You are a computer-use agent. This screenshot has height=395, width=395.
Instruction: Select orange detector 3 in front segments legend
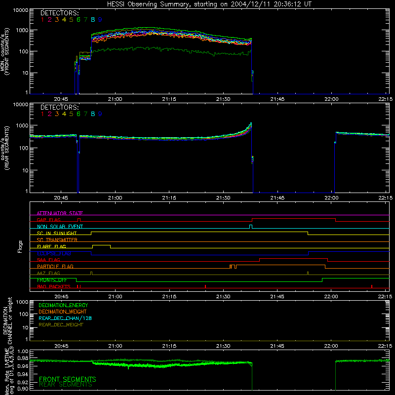click(x=57, y=19)
